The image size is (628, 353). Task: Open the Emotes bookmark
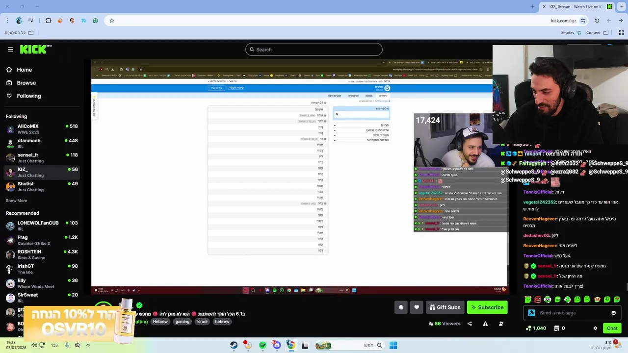(571, 33)
